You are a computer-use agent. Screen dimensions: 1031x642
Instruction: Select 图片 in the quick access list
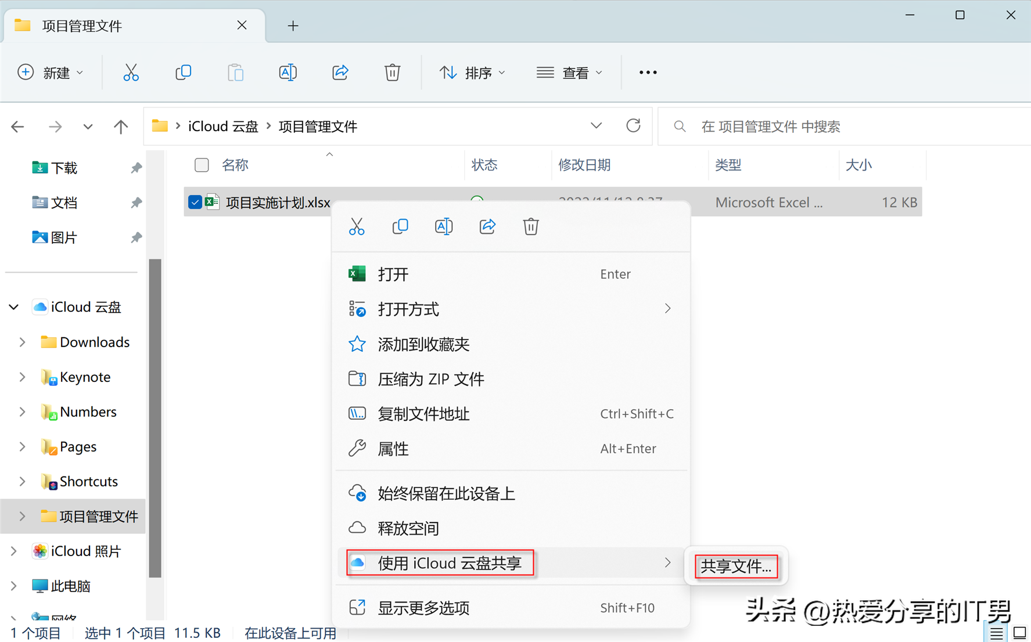[x=64, y=237]
